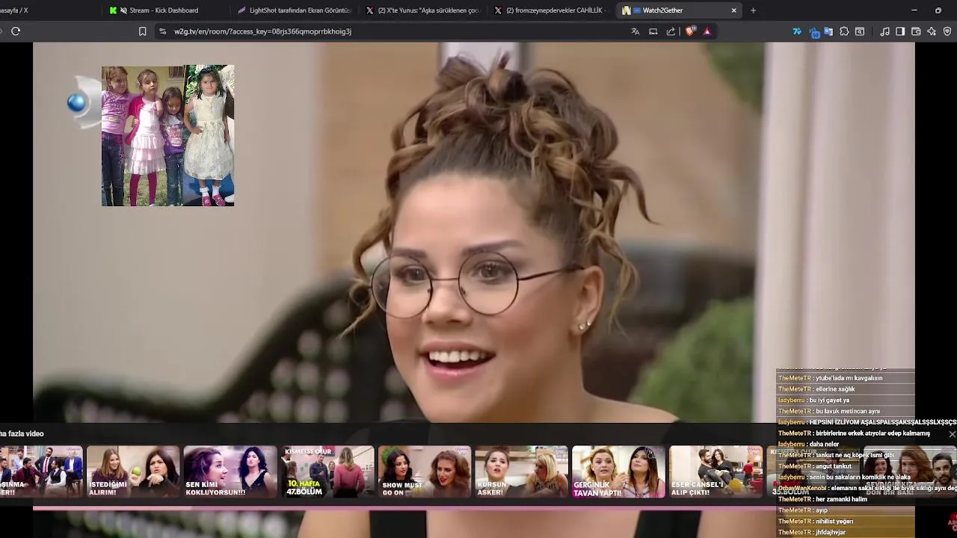Screen dimensions: 957x538
Task: Click the cast screen icon in the address bar
Action: click(x=653, y=31)
